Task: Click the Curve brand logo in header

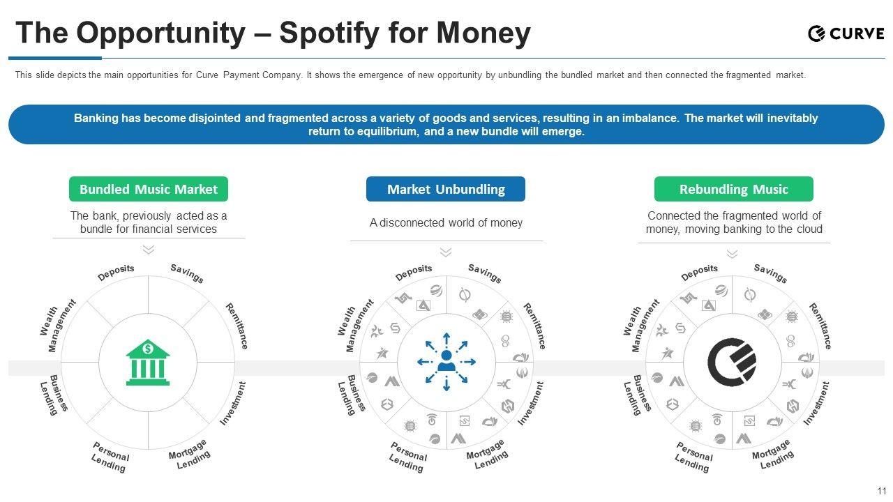Action: click(846, 33)
